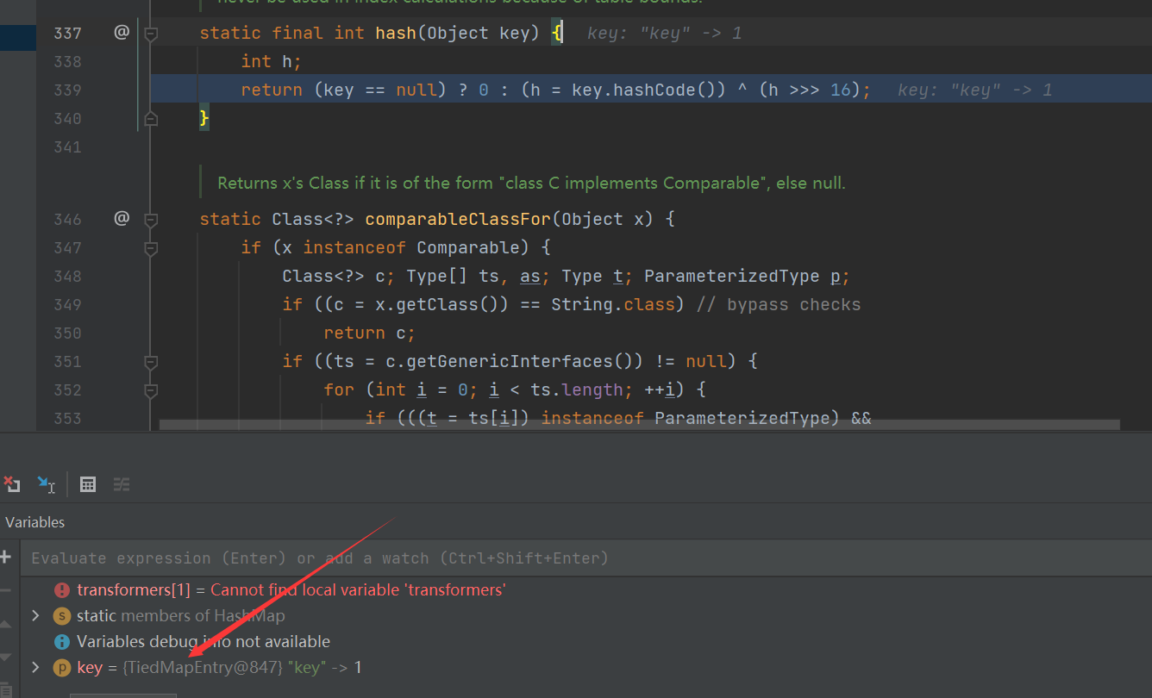Image resolution: width=1152 pixels, height=698 pixels.
Task: Open the Evaluate Expression calculator icon
Action: [87, 484]
